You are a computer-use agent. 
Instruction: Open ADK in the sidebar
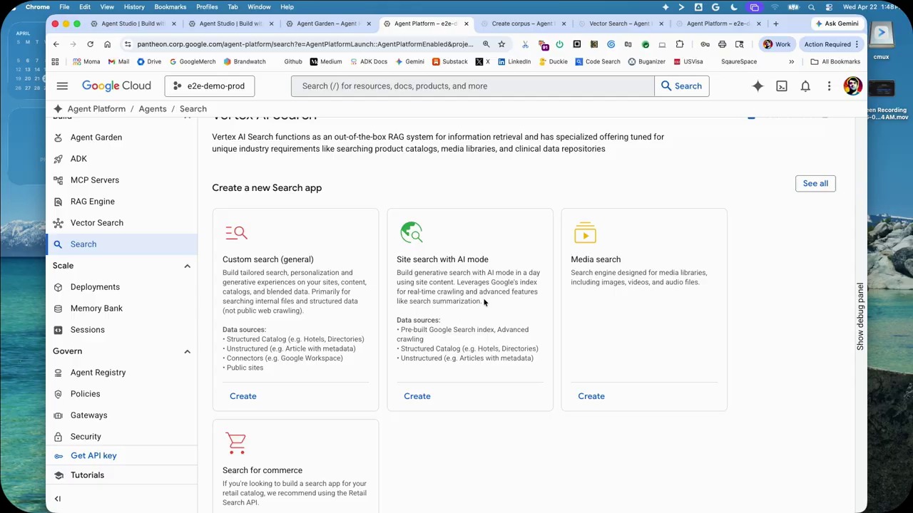[78, 159]
